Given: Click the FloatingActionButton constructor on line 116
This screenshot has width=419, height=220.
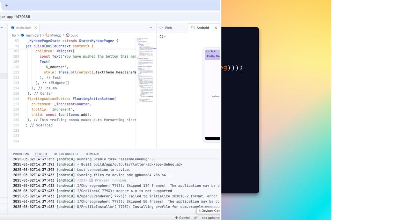Looking at the screenshot, I should 93,99.
